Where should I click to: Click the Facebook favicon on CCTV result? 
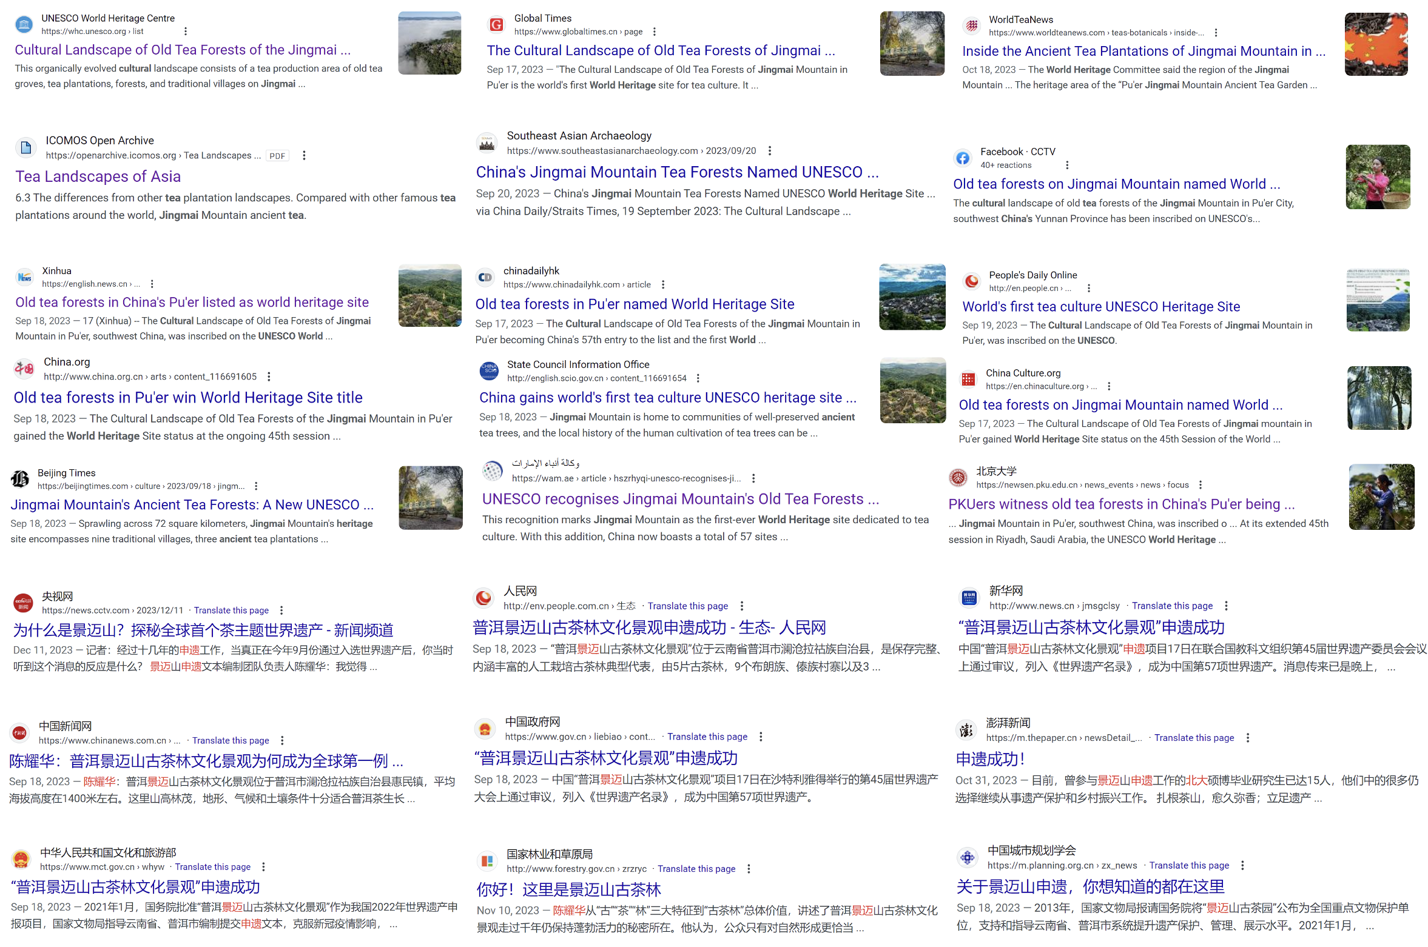963,158
